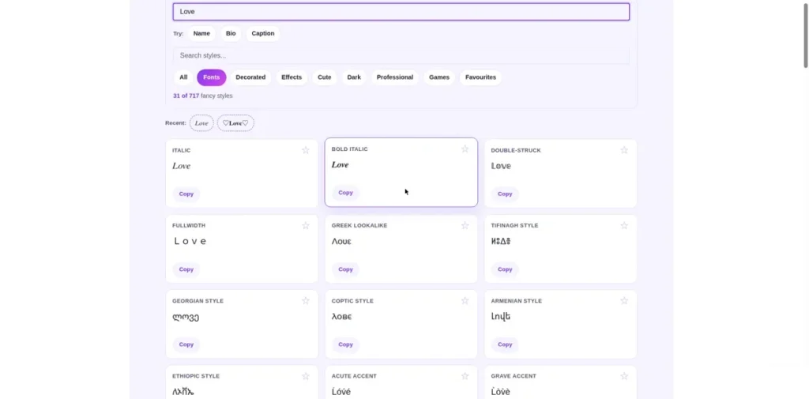The height and width of the screenshot is (399, 809).
Task: Filter by Dark styles
Action: (354, 77)
